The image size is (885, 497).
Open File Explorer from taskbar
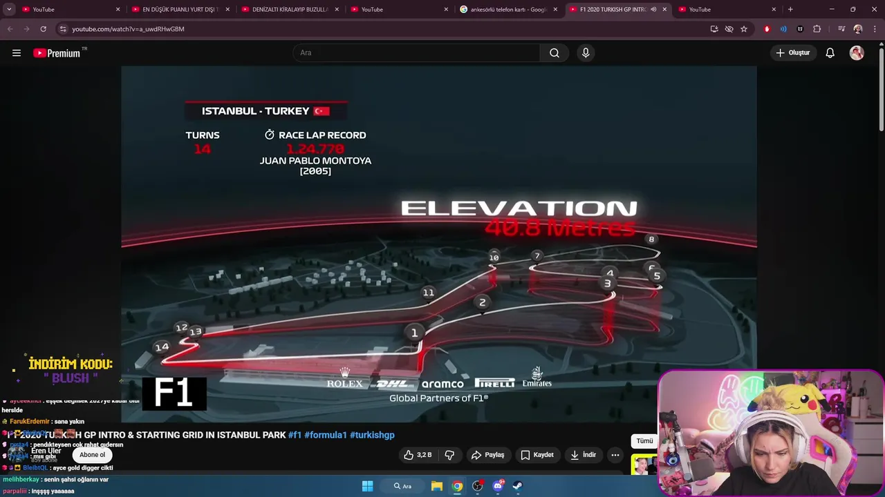(x=437, y=486)
